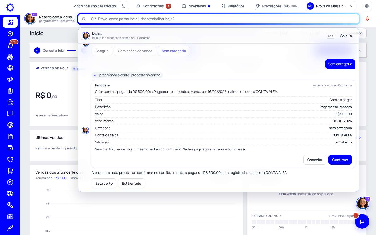Open the wrench tools icon in sidebar
376x235 pixels.
[10, 205]
